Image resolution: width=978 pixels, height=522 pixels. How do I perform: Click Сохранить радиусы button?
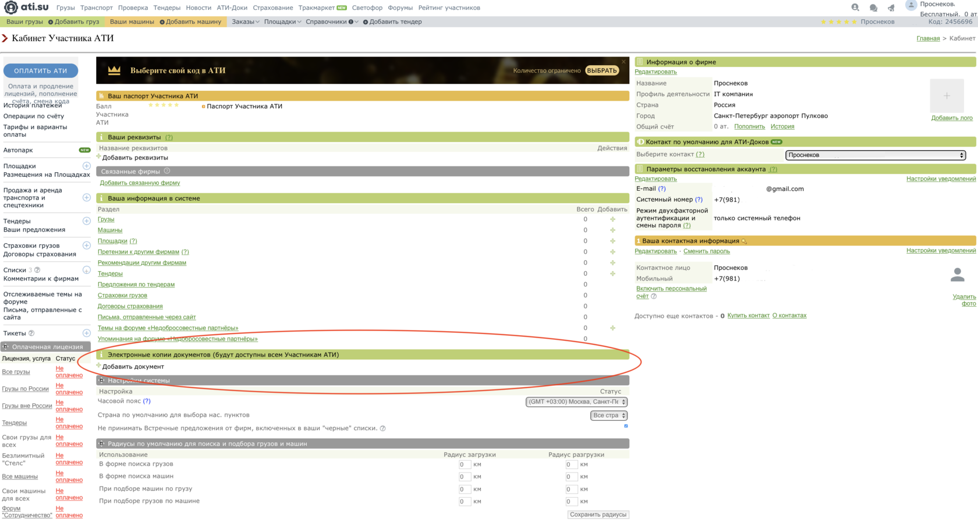pos(598,514)
